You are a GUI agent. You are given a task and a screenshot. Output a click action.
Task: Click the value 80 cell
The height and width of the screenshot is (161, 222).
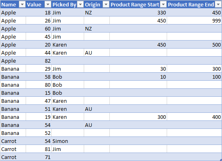[x=38, y=85]
